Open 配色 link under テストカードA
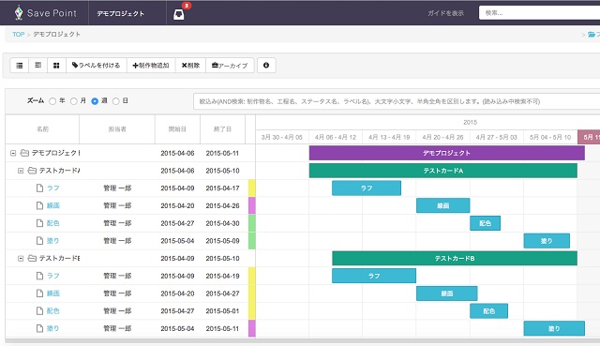Screen dimensions: 600x346 53,223
